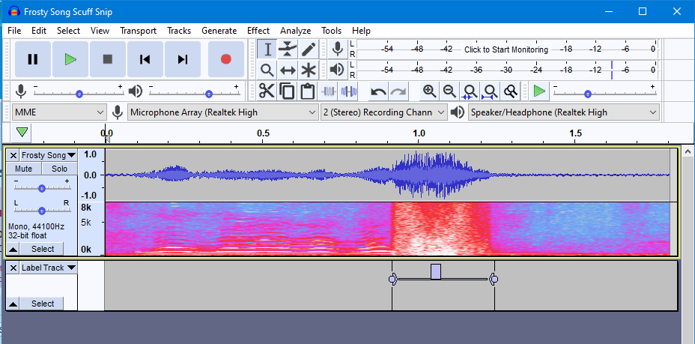Open the Effect menu
This screenshot has height=344, width=695.
tap(258, 31)
